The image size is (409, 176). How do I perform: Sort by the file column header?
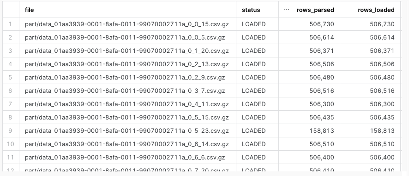pyautogui.click(x=29, y=10)
